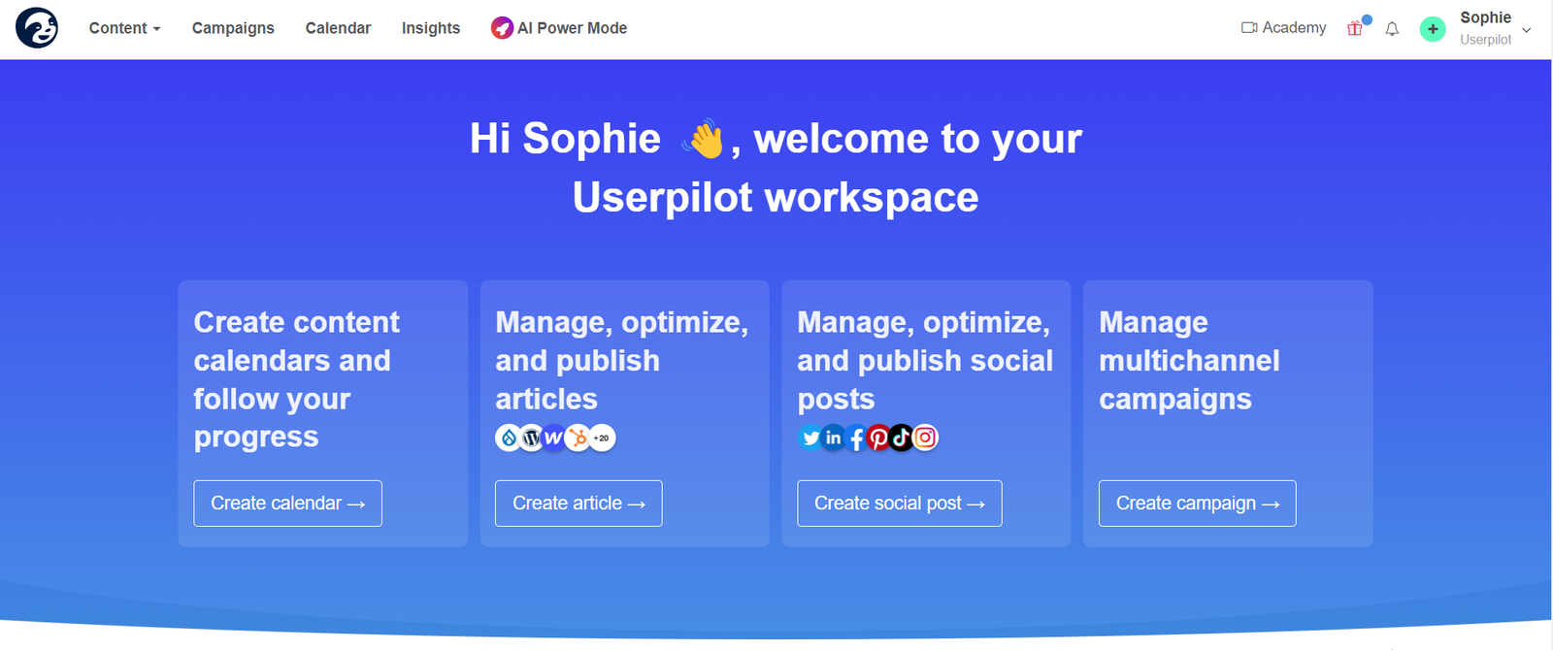Click the 'Create content calendars and follow your progress' heading
Image resolution: width=1553 pixels, height=650 pixels.
coord(297,379)
